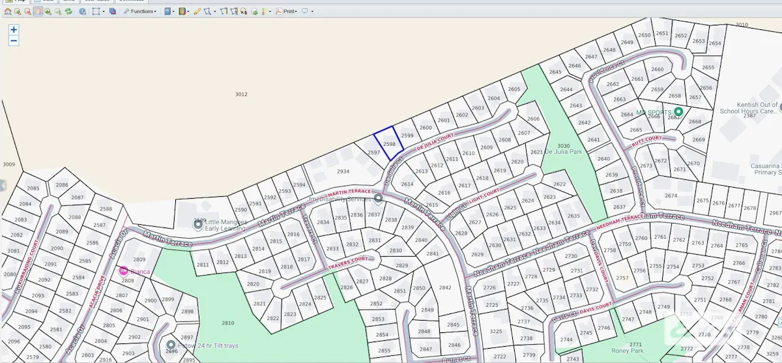
Task: Expand the blue book dropdown arrow
Action: pyautogui.click(x=174, y=12)
